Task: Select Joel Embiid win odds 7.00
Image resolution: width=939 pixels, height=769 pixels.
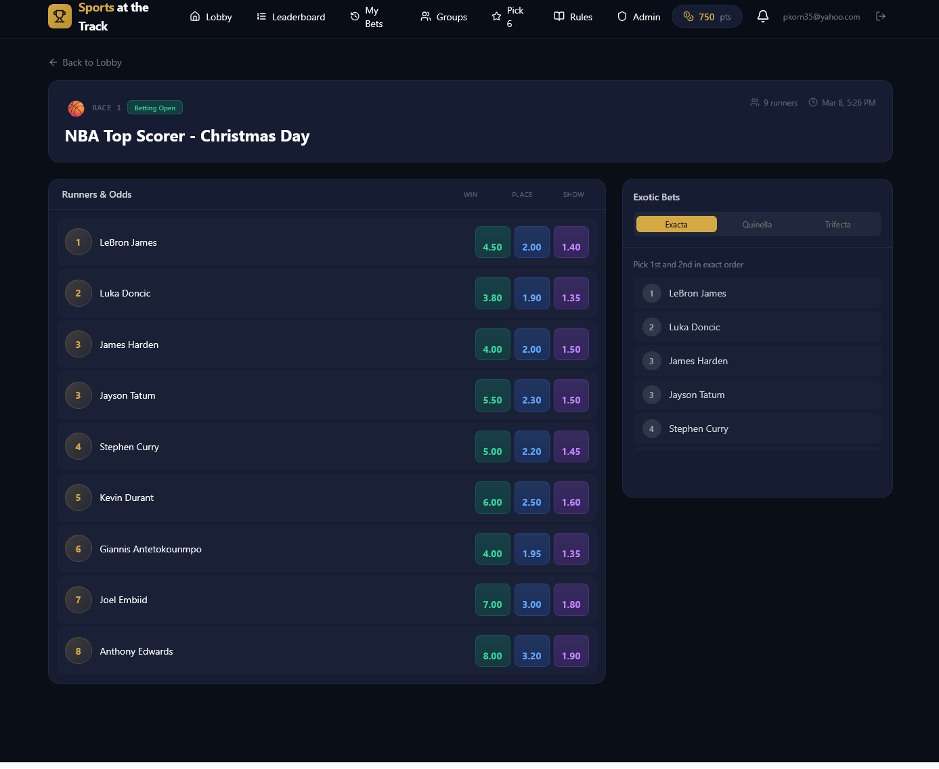Action: pyautogui.click(x=492, y=600)
